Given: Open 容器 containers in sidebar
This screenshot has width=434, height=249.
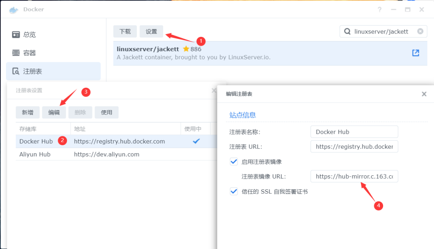Looking at the screenshot, I should click(x=29, y=53).
